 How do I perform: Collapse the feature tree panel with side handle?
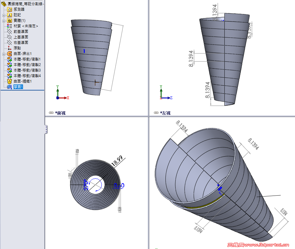click(x=46, y=130)
